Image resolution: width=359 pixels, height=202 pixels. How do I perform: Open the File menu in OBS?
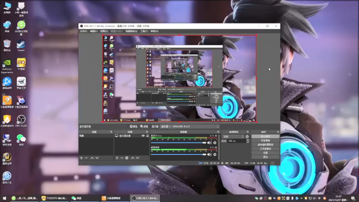[x=83, y=31]
